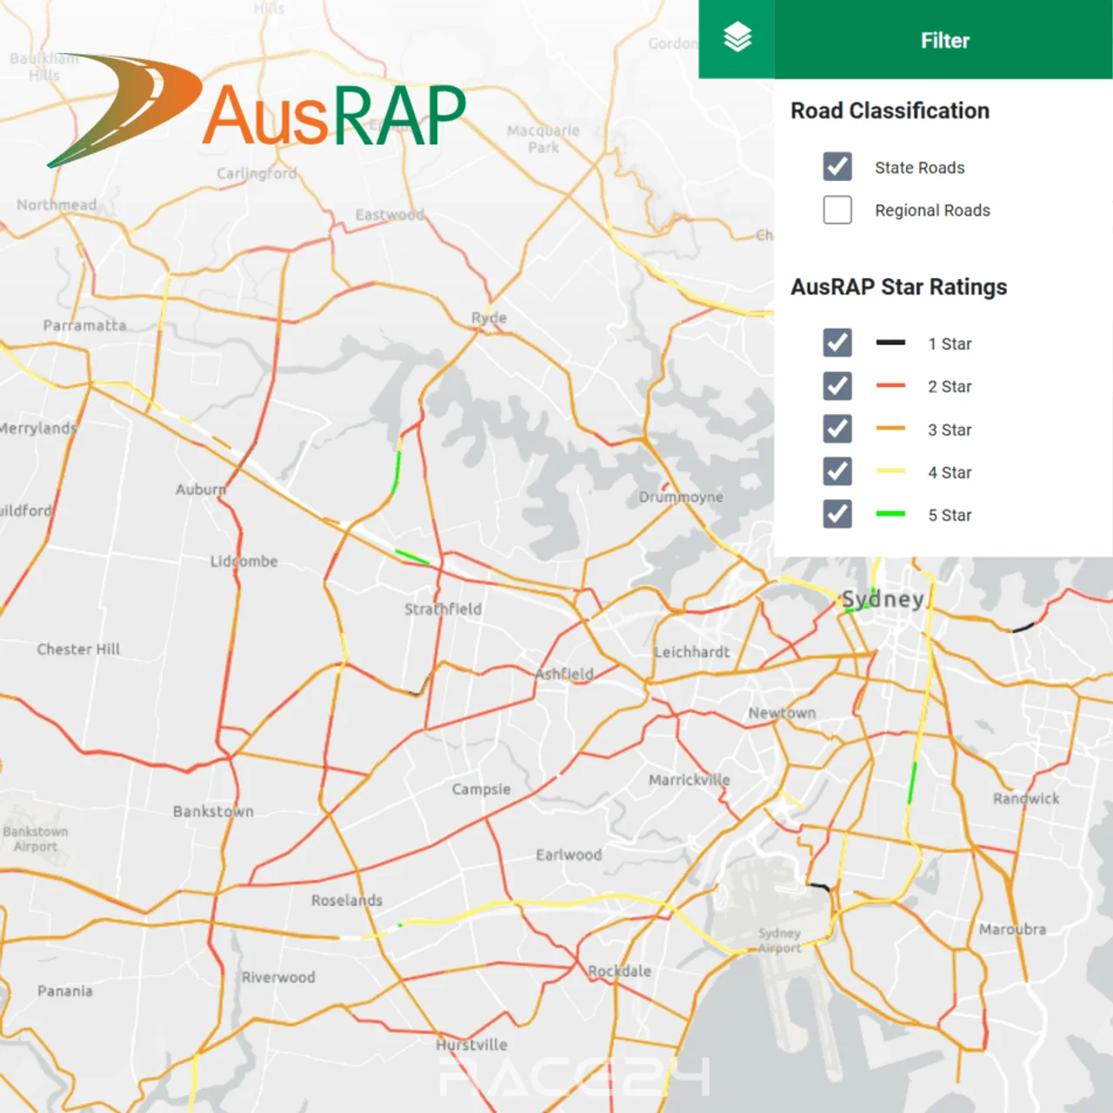This screenshot has height=1113, width=1113.
Task: Click the black 1 Star legend swatch
Action: click(890, 343)
